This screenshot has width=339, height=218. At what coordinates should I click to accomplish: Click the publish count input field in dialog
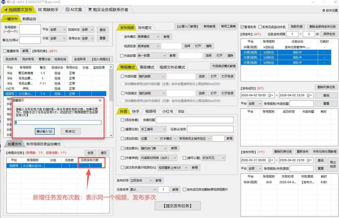[x=58, y=122]
